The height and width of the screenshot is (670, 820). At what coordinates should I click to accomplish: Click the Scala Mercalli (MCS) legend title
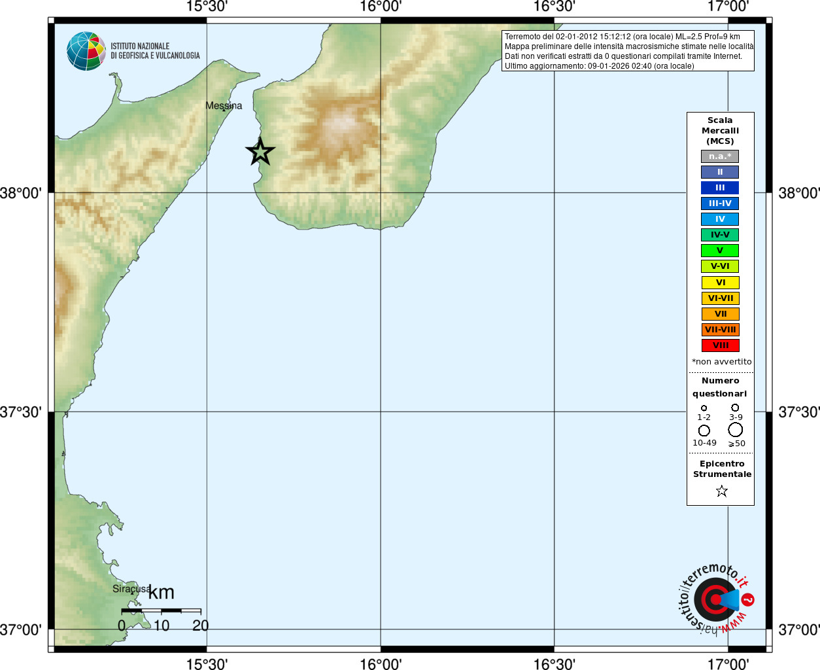pyautogui.click(x=720, y=131)
